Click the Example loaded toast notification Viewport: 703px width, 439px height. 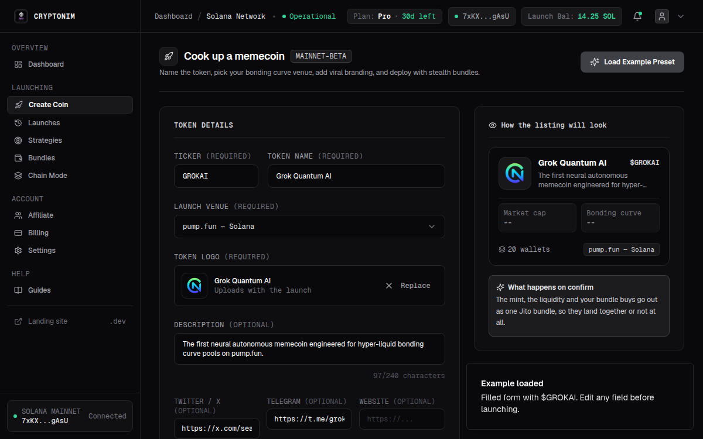[x=580, y=396]
